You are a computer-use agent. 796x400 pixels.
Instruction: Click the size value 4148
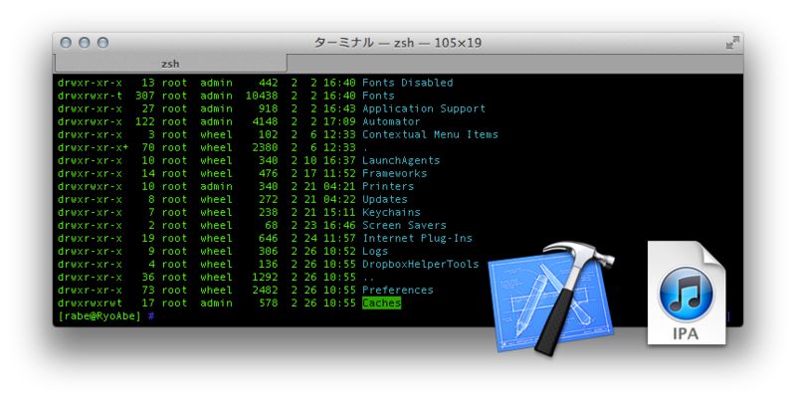coord(265,121)
